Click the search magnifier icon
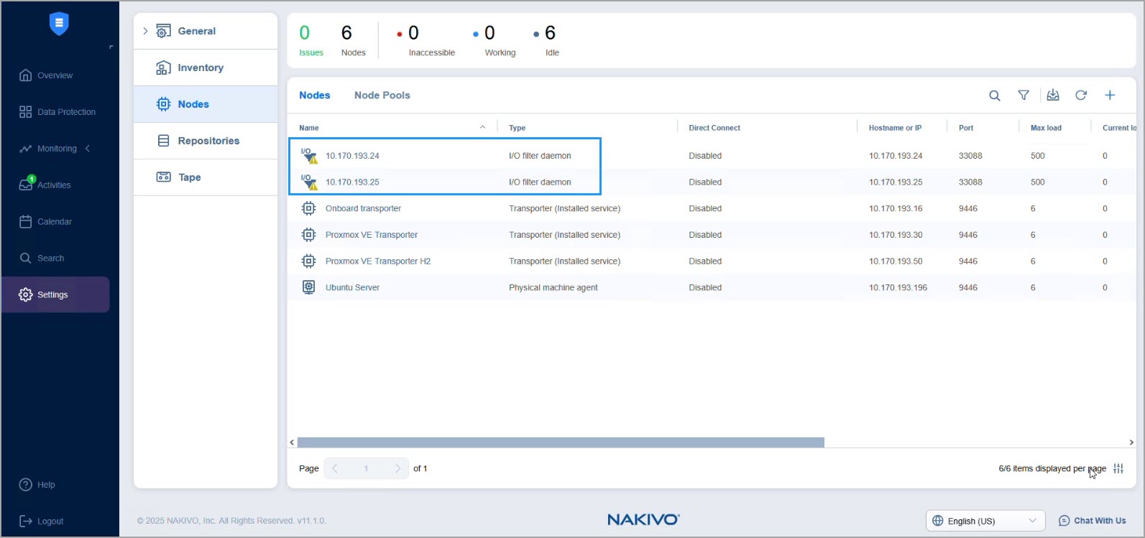This screenshot has width=1145, height=538. tap(995, 96)
